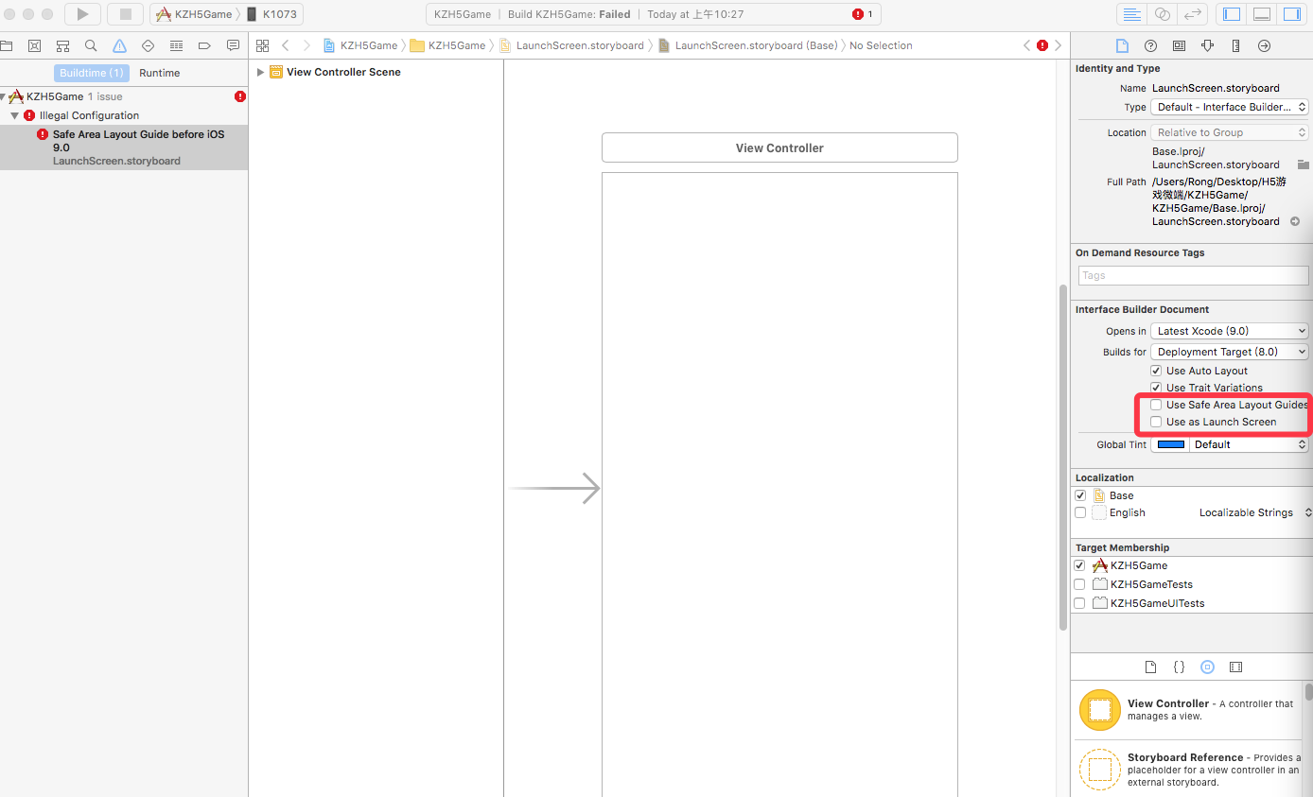
Task: Show media library
Action: pos(1235,667)
